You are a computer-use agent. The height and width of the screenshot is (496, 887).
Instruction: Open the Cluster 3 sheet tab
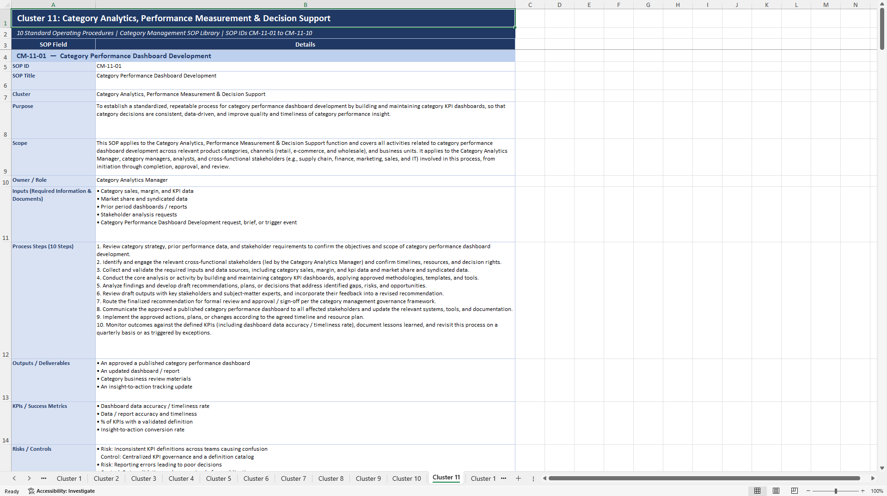click(144, 478)
